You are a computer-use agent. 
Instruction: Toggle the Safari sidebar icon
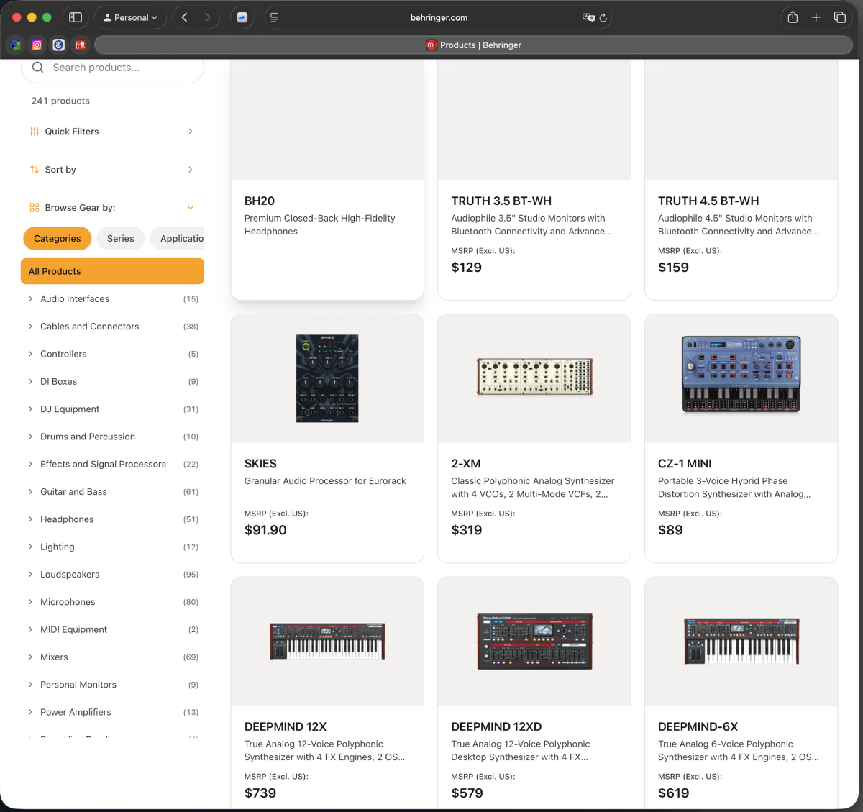click(x=76, y=17)
